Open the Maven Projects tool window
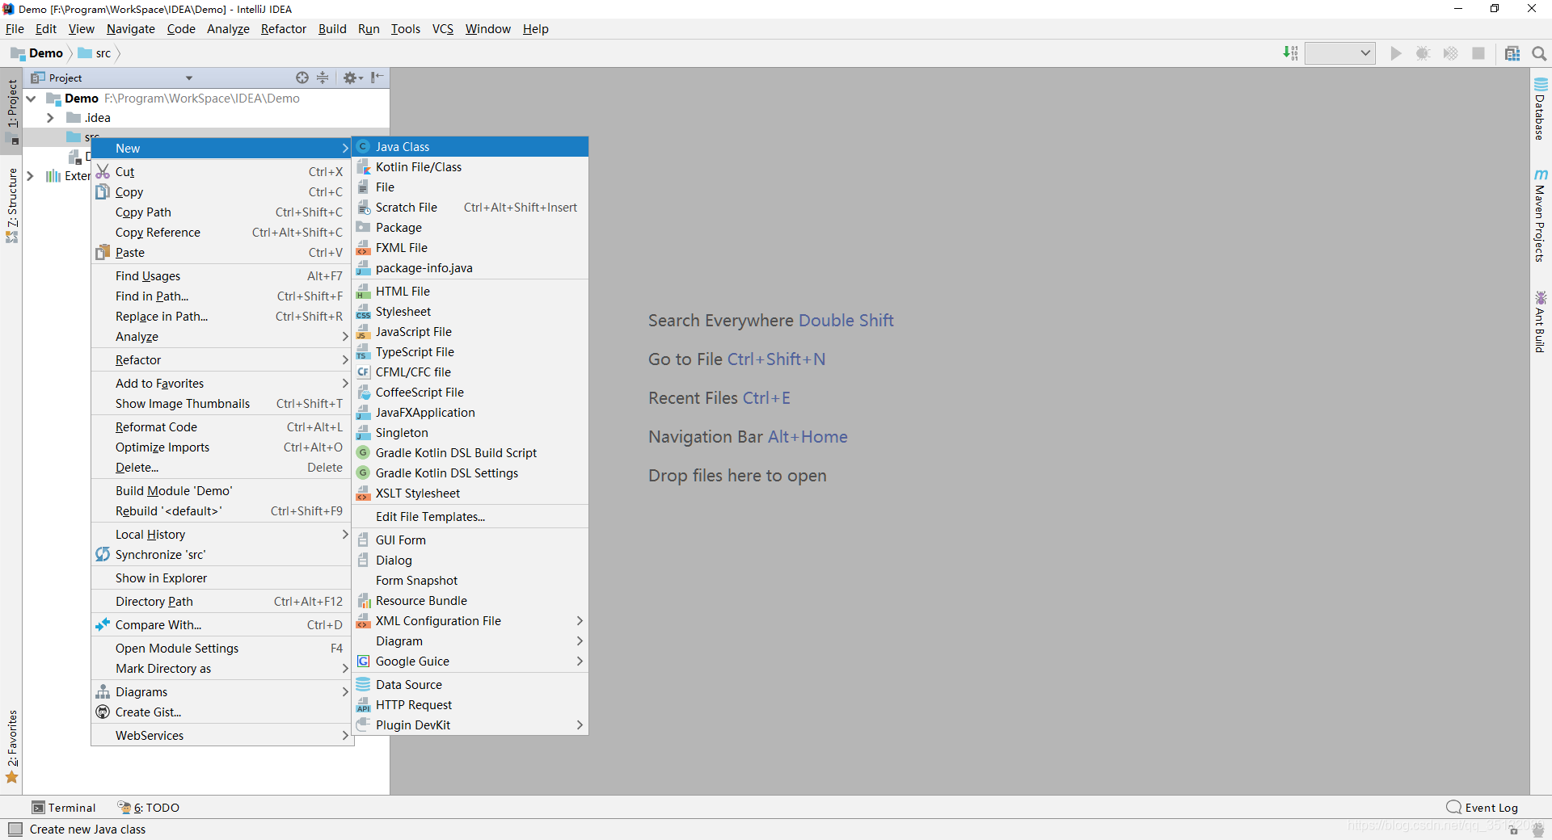This screenshot has height=840, width=1552. (x=1541, y=216)
